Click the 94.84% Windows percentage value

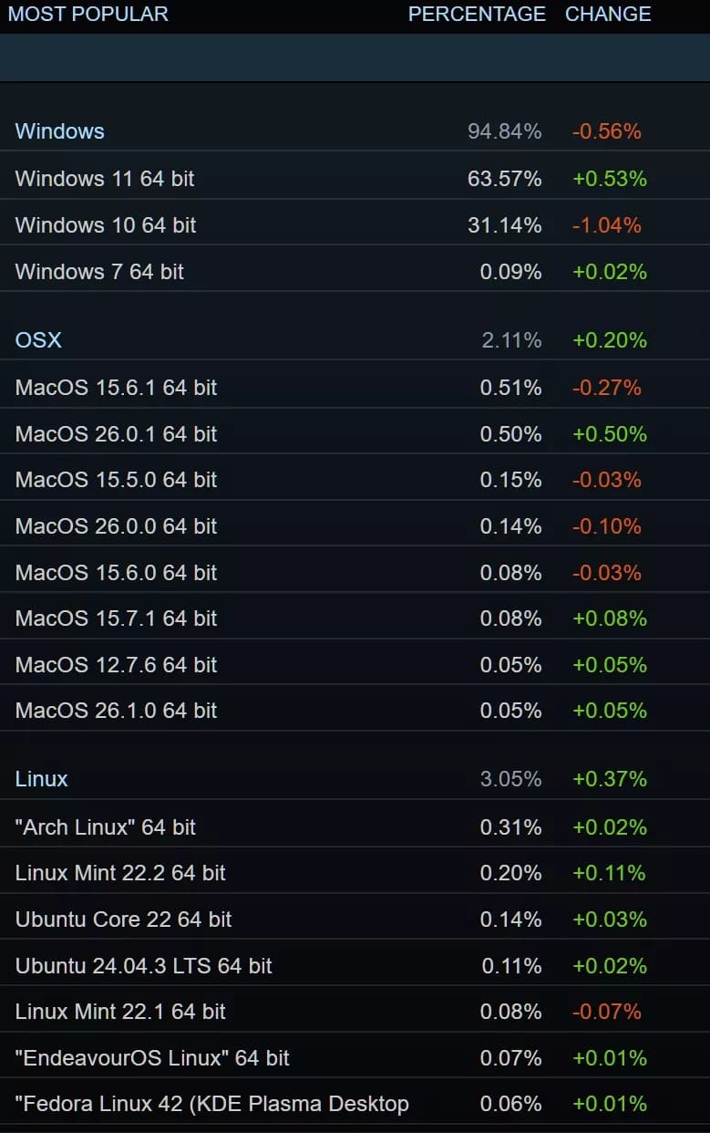(x=504, y=131)
